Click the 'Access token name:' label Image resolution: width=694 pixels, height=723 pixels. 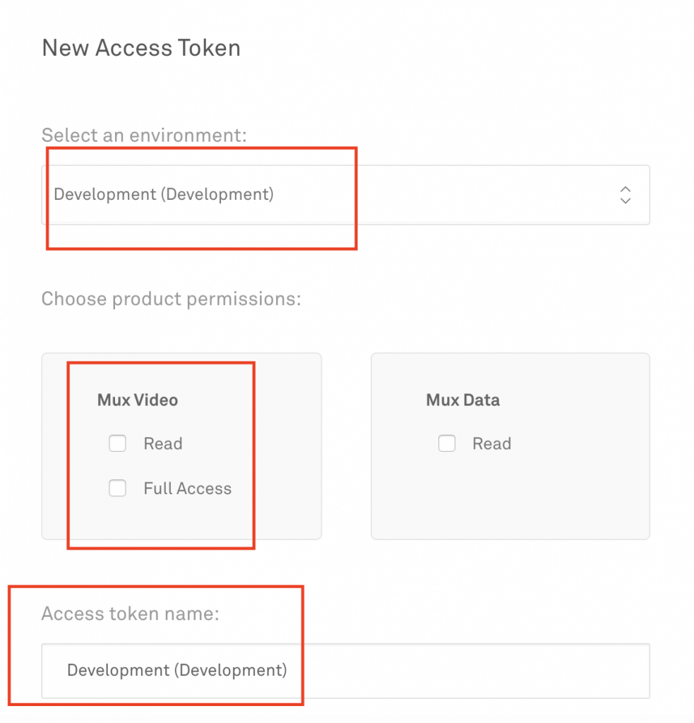click(x=131, y=614)
